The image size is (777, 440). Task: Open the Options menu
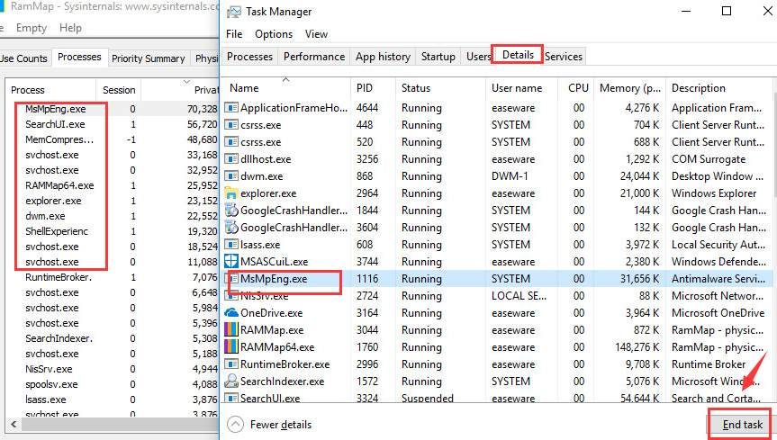click(273, 34)
